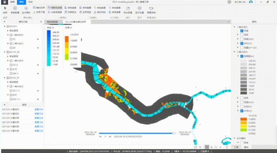Collapse the QTJ1D_YB tree node
The height and width of the screenshot is (153, 277).
point(5,52)
